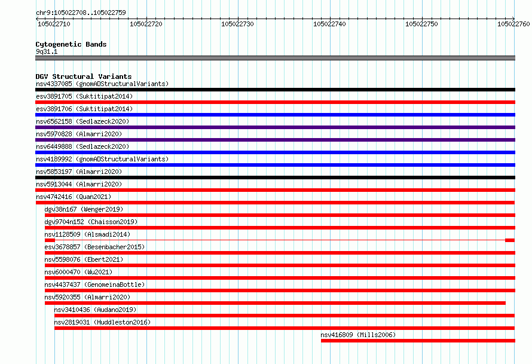Click nsv4189992 gnomAD variant label
532x364 pixels.
102,159
